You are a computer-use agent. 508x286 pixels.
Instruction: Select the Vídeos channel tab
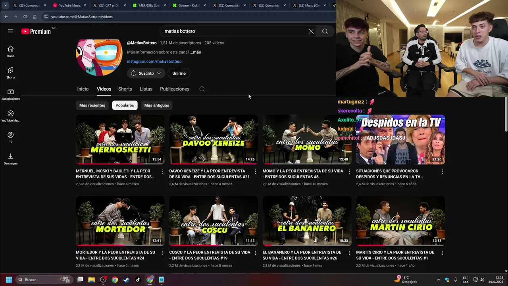104,89
